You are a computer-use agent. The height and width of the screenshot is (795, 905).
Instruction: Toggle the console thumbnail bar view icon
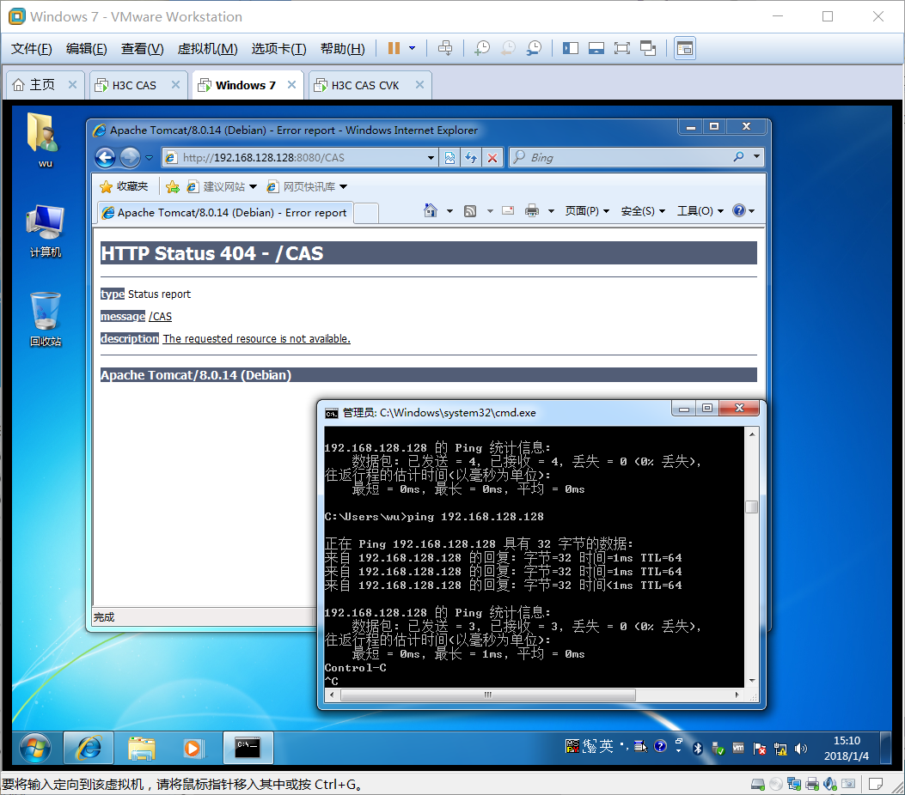coord(596,48)
